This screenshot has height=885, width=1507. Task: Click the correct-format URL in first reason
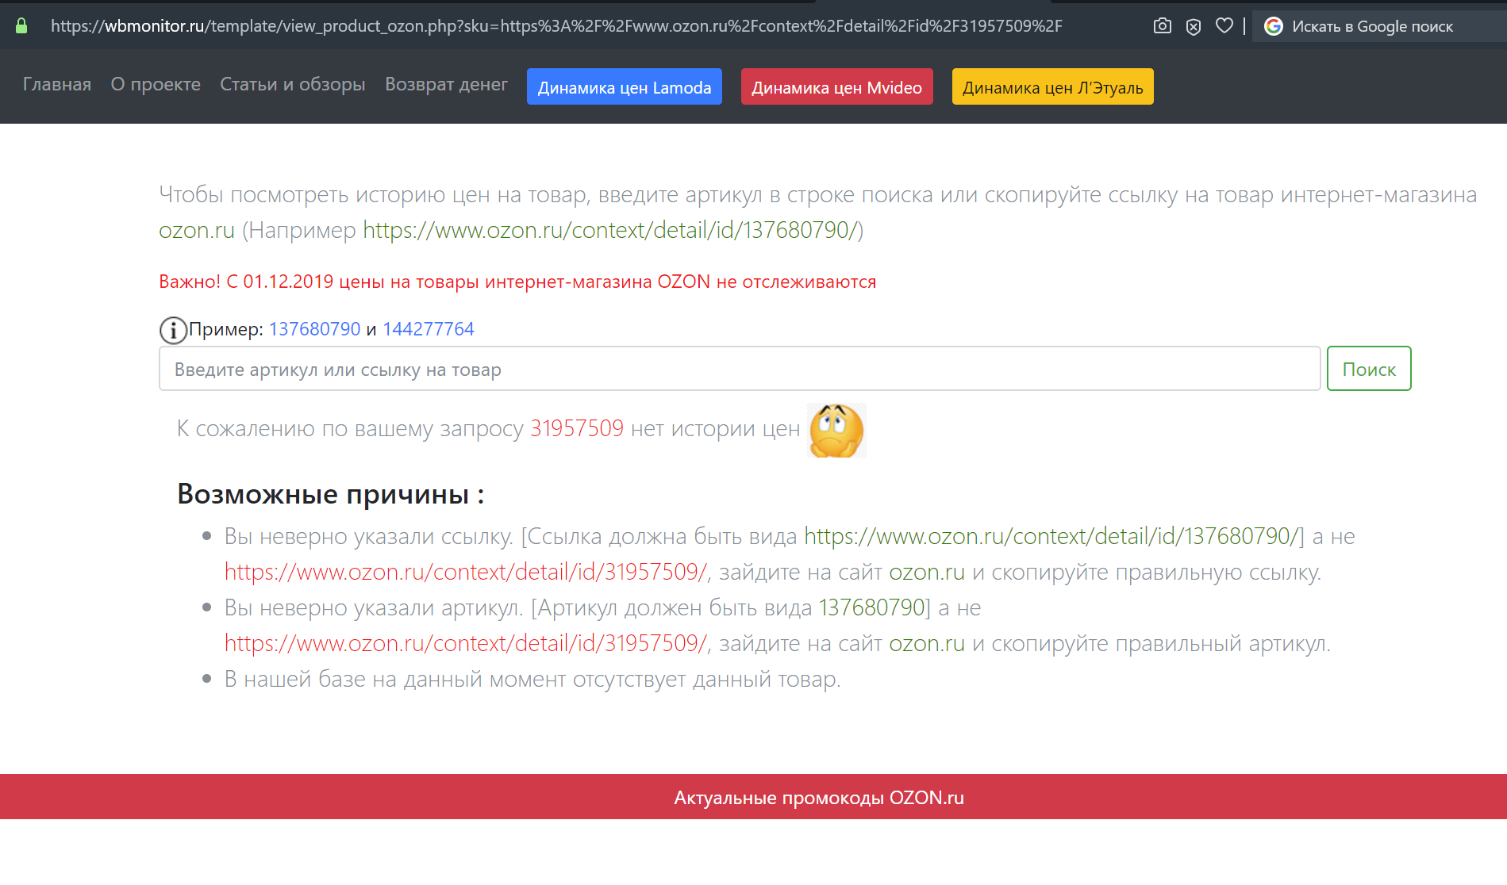click(x=1051, y=536)
